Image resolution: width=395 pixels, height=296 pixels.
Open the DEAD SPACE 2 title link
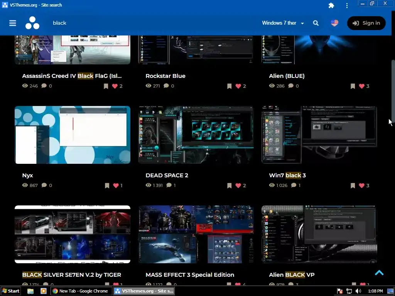(167, 175)
